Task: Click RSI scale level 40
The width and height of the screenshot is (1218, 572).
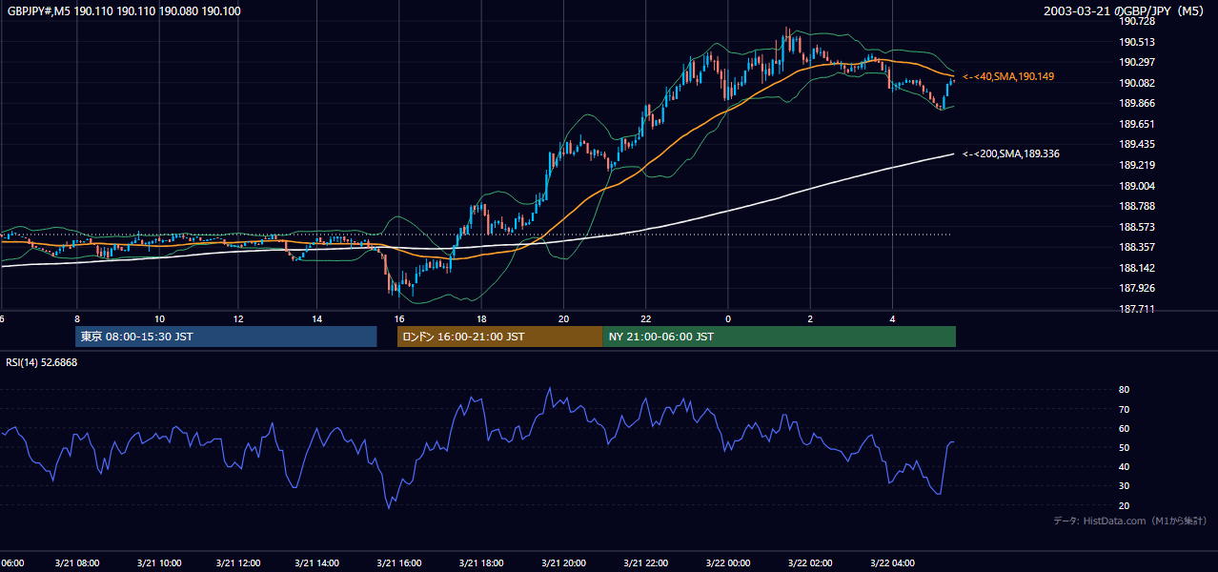Action: [1124, 467]
